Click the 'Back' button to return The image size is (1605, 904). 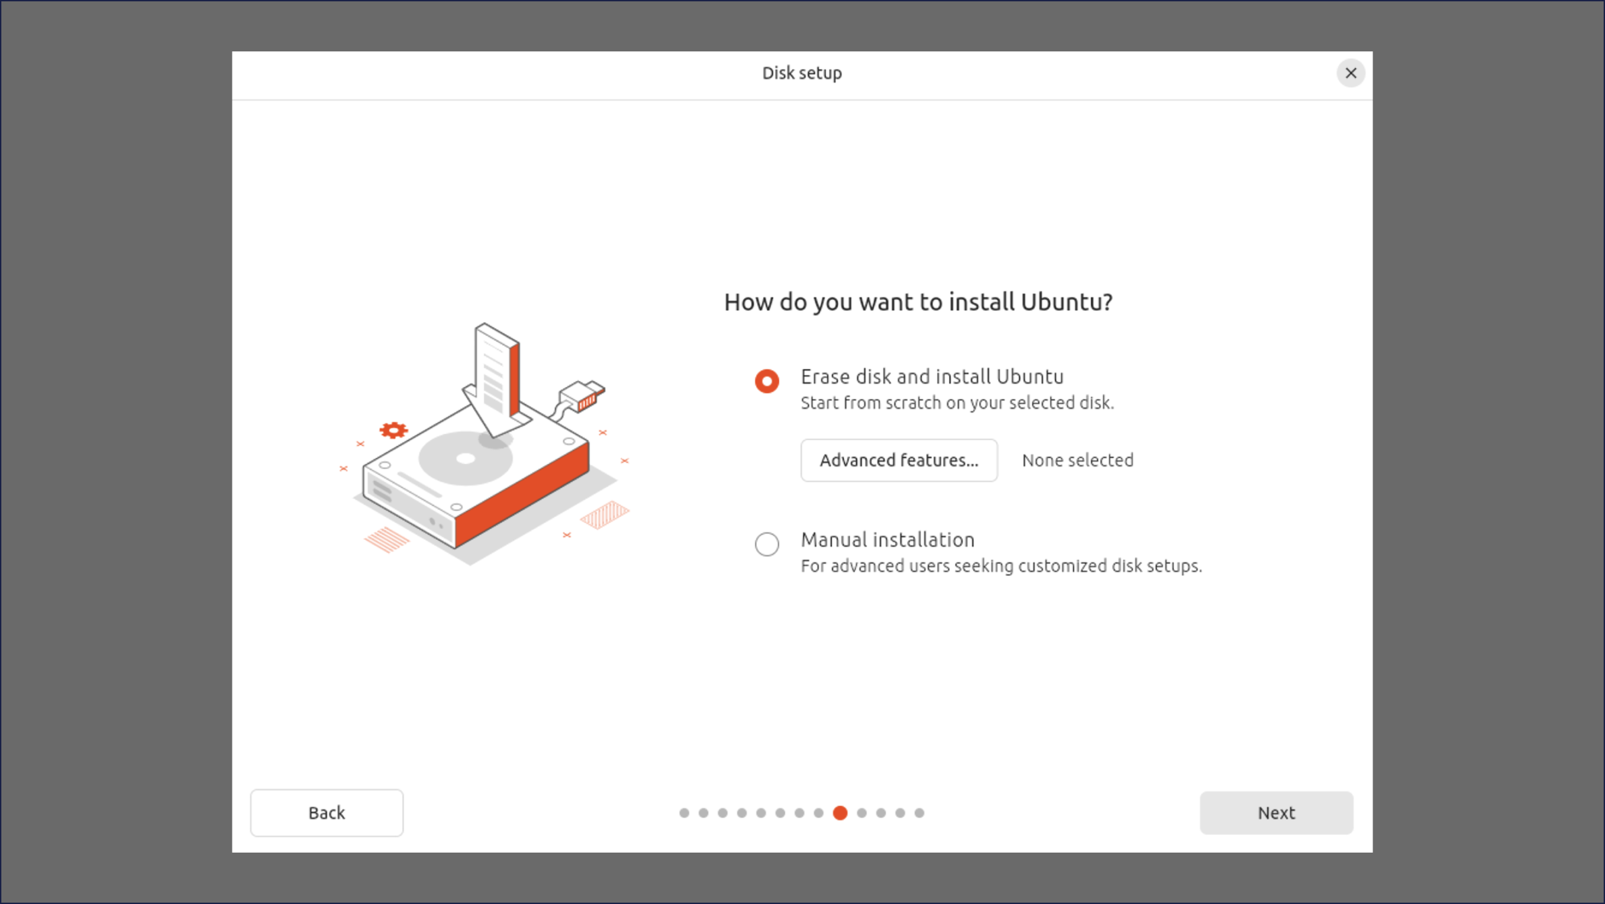click(326, 813)
